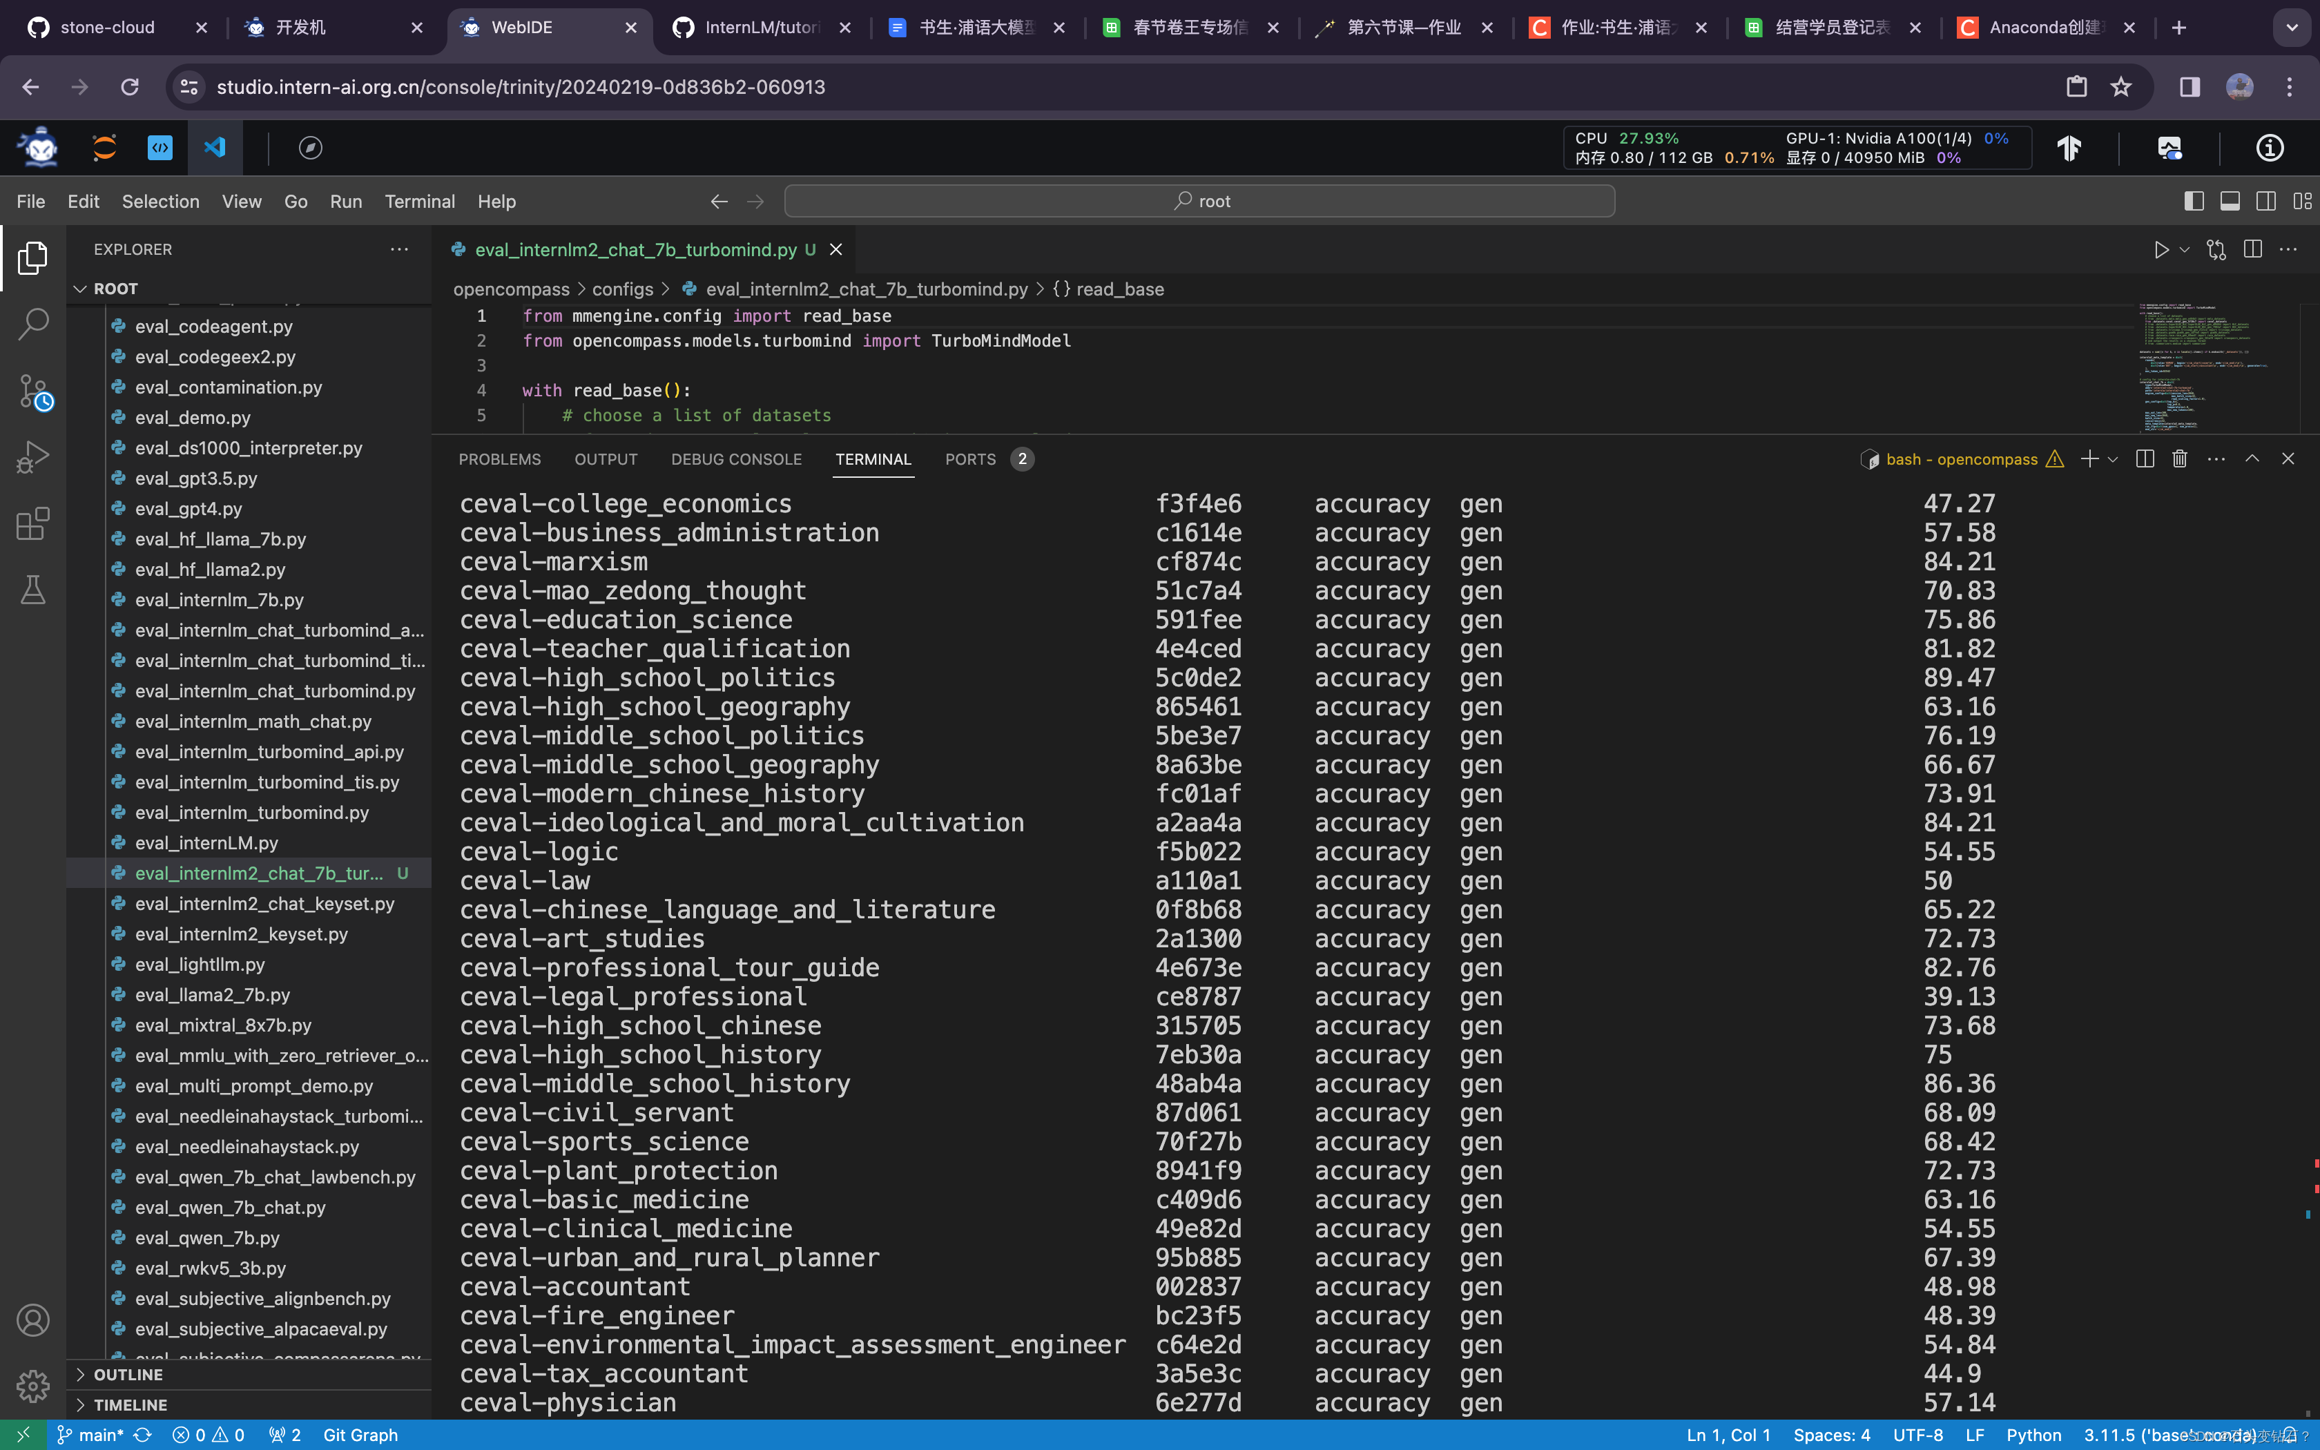Switch to the OUTPUT tab
Viewport: 2320px width, 1450px height.
606,459
